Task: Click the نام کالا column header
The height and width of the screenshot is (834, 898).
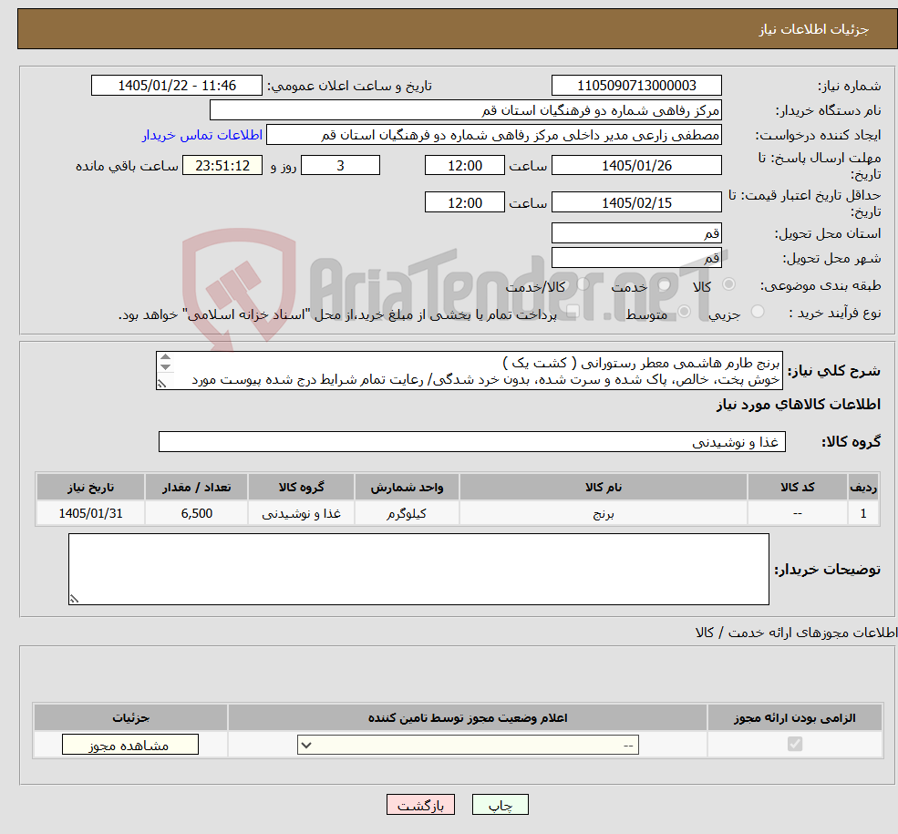Action: point(603,487)
